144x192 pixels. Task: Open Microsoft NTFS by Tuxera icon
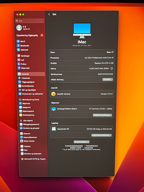pos(22,159)
